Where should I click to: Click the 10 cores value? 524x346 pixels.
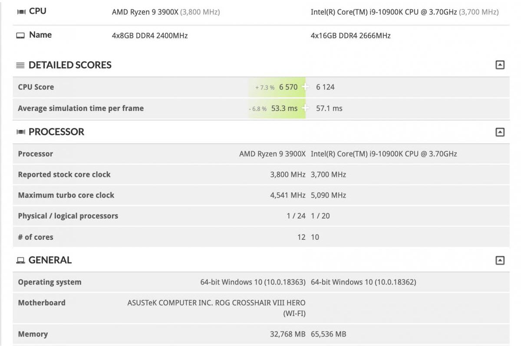(315, 237)
